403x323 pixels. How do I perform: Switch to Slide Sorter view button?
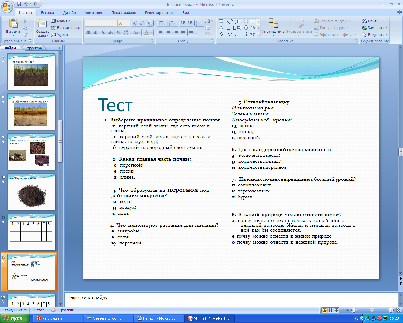click(330, 310)
